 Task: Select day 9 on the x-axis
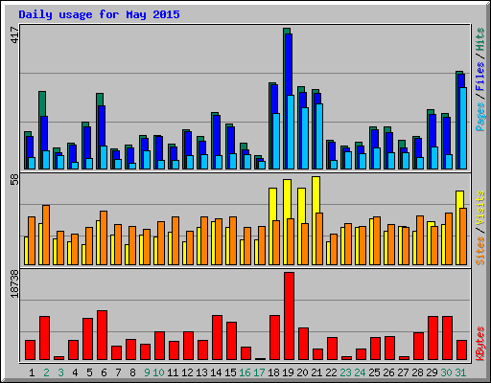(x=147, y=372)
